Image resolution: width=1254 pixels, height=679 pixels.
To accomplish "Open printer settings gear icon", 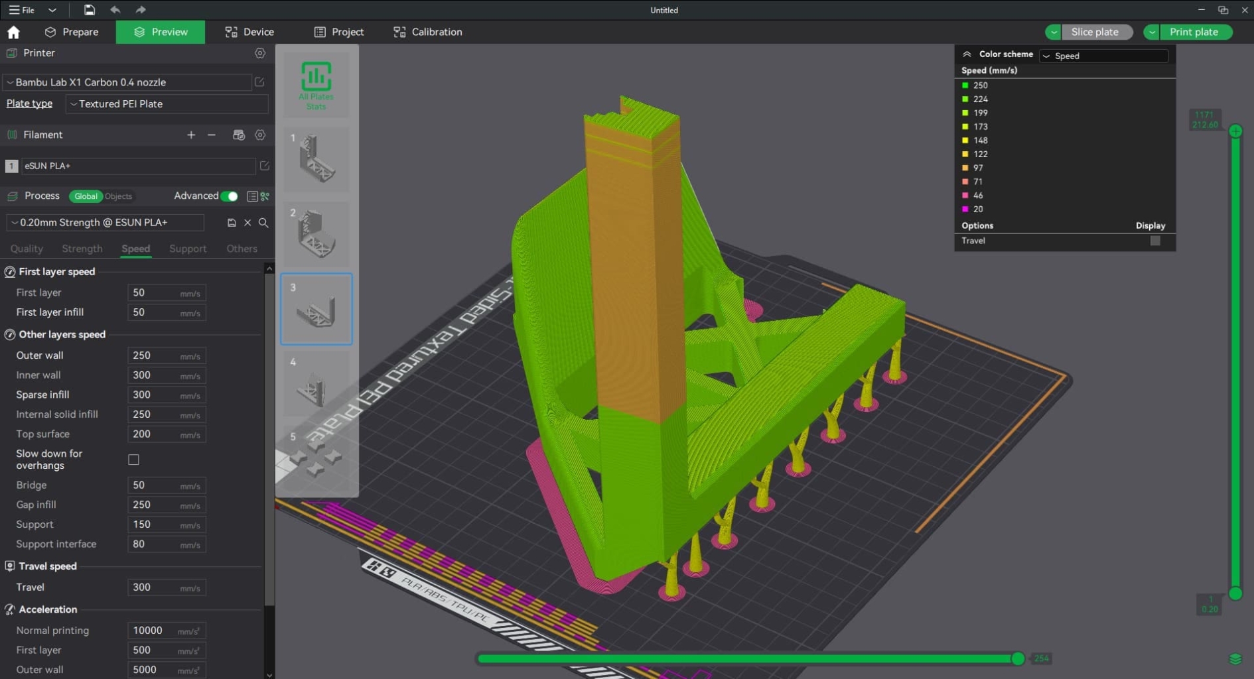I will 260,53.
